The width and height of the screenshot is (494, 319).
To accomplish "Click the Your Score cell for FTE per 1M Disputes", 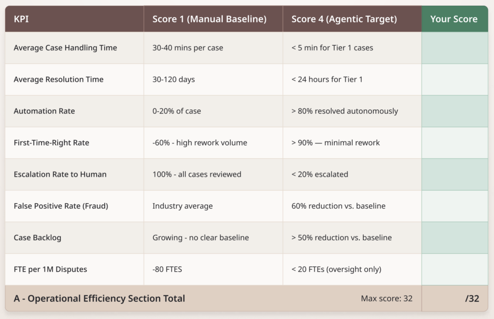I will click(x=454, y=269).
